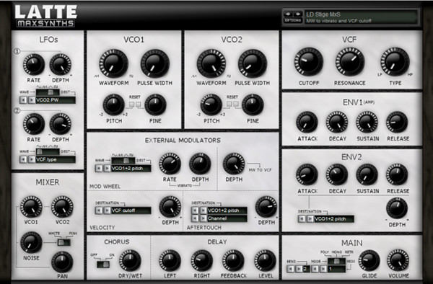Open Velocity VCF cutoff destination field
The width and height of the screenshot is (433, 284).
(131, 210)
